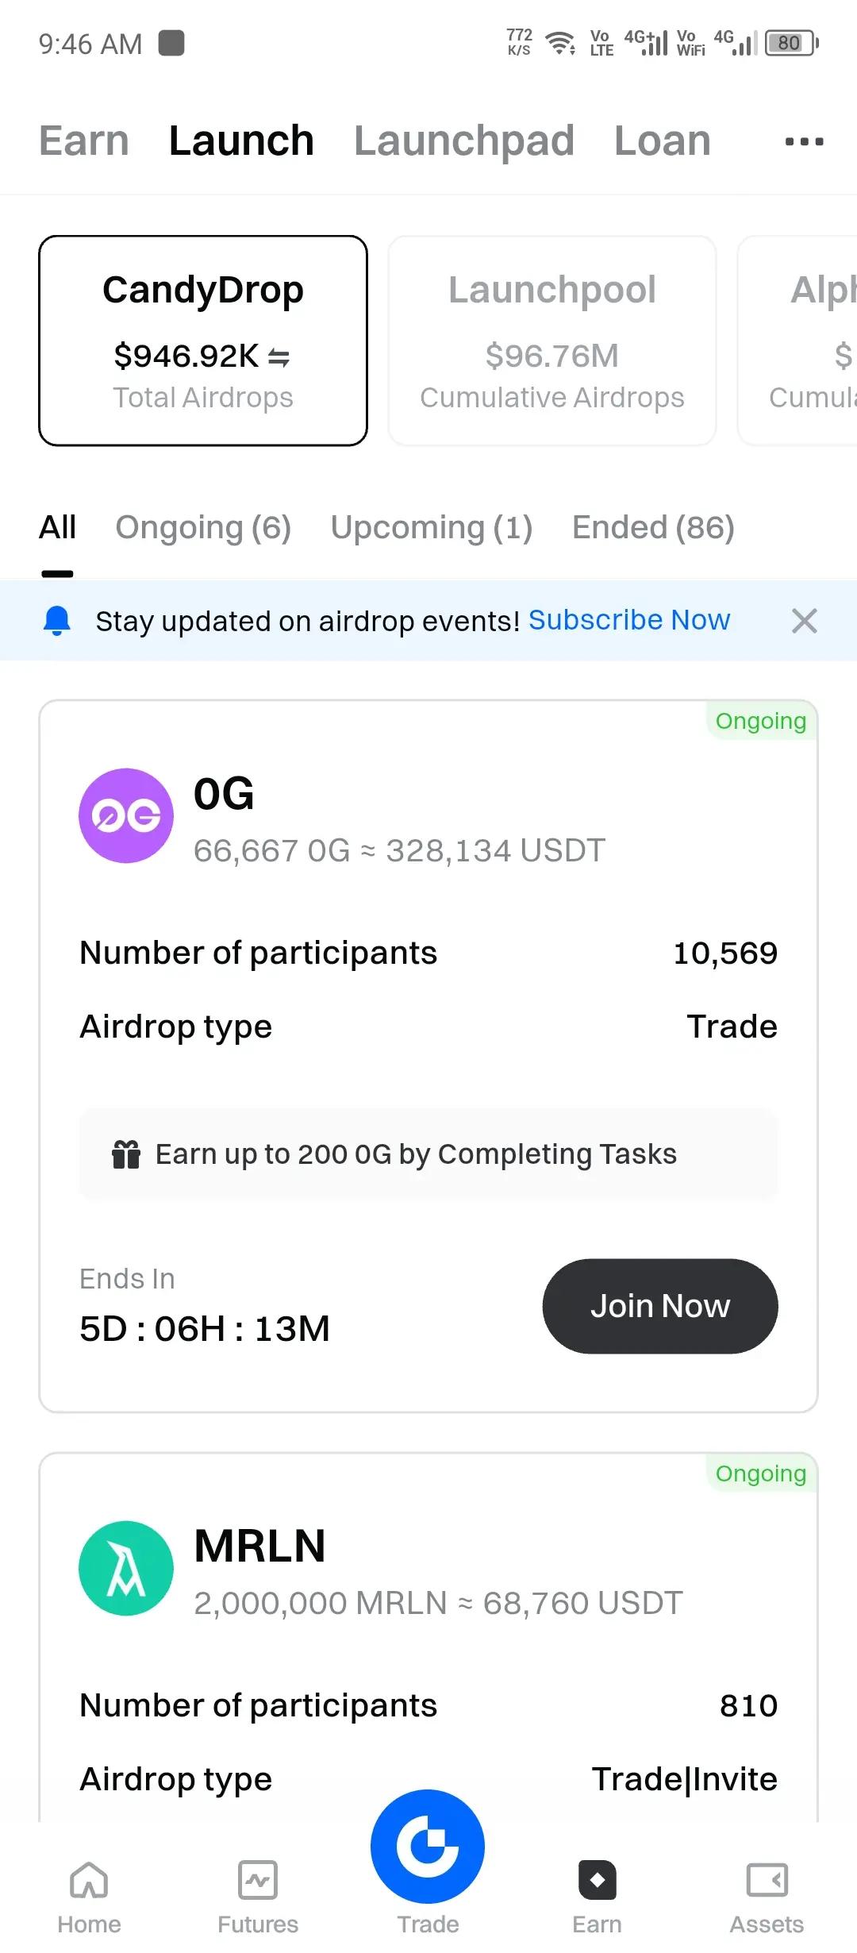The image size is (857, 1953).
Task: Open the Home tab icon
Action: [x=89, y=1880]
